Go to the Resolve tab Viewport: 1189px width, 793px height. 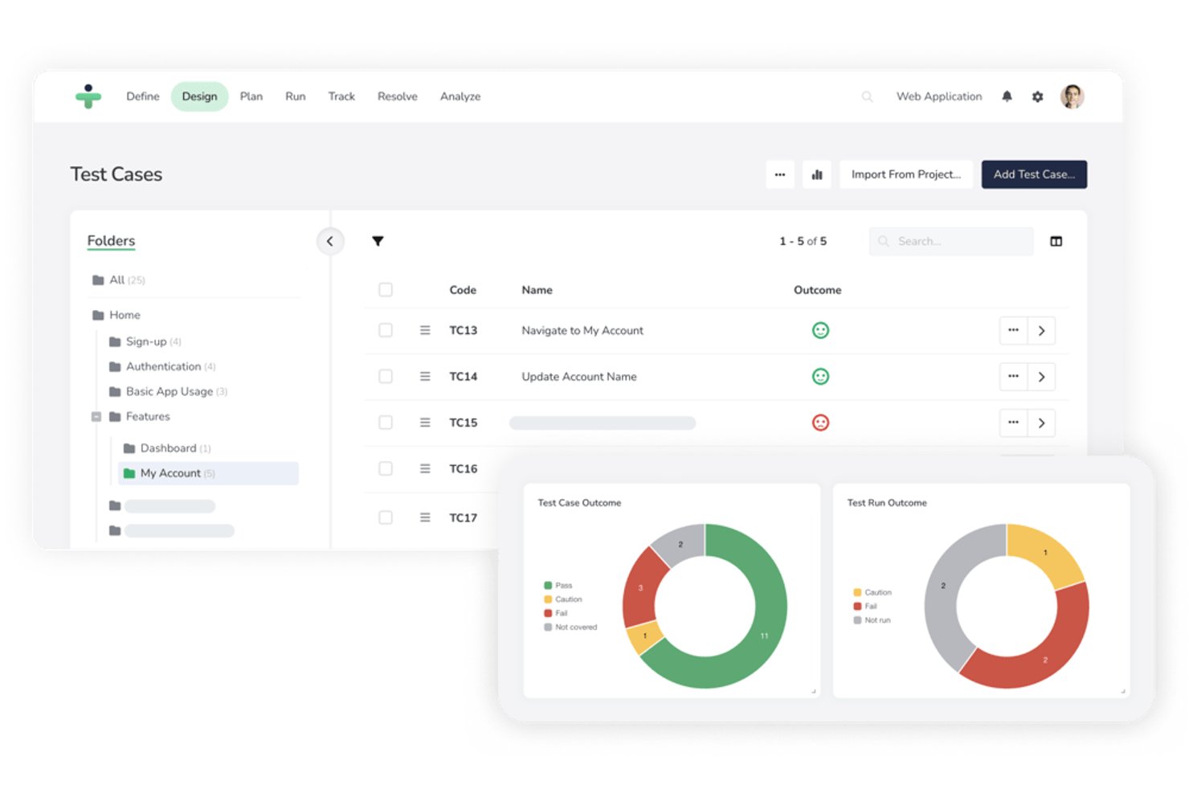coord(398,96)
